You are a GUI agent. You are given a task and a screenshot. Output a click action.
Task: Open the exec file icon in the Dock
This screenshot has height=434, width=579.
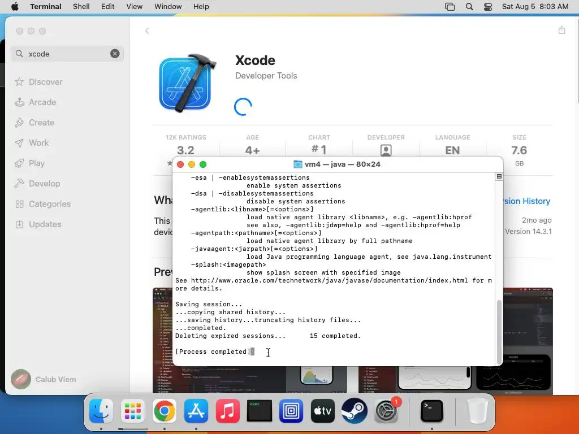[x=259, y=411]
